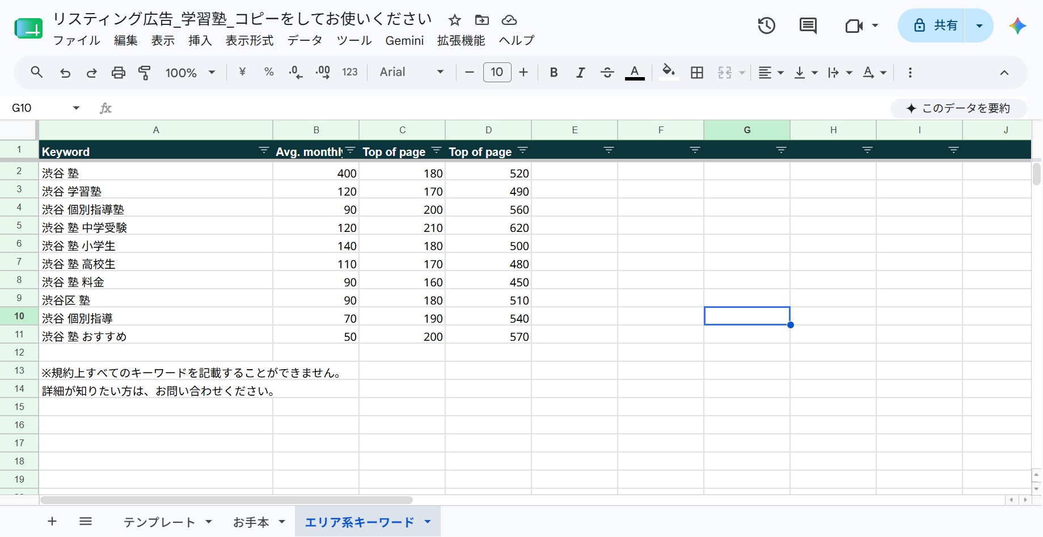Open the 編集 menu
Image resolution: width=1043 pixels, height=537 pixels.
[x=126, y=40]
